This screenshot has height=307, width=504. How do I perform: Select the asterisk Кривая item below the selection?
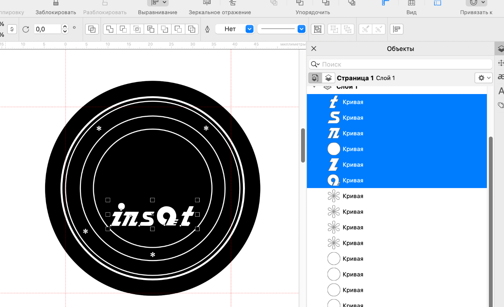(353, 196)
